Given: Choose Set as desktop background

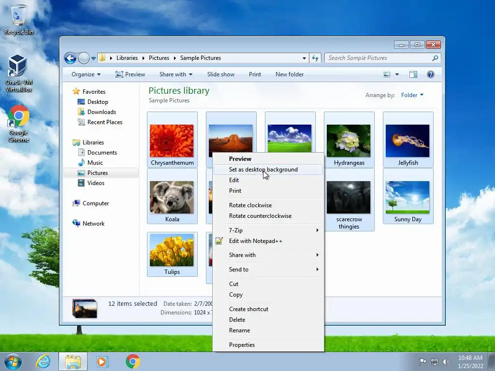Looking at the screenshot, I should (269, 170).
